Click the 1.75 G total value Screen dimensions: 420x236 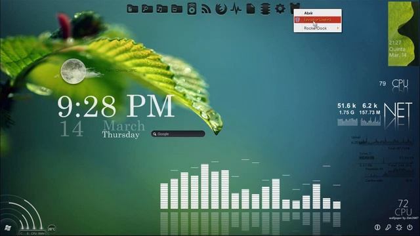point(346,113)
